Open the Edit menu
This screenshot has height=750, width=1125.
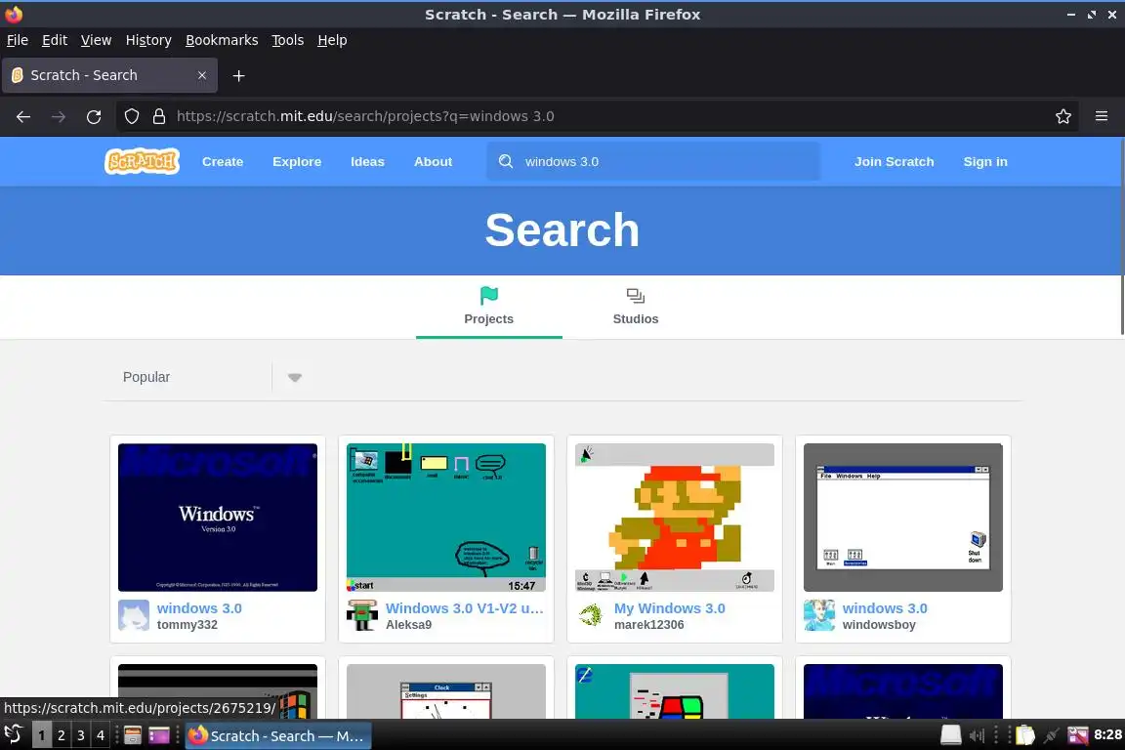[55, 40]
